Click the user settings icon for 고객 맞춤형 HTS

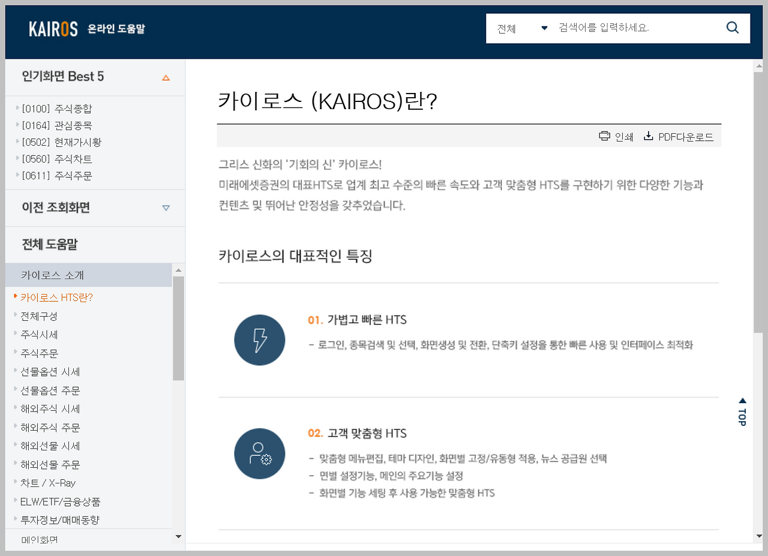tap(260, 453)
